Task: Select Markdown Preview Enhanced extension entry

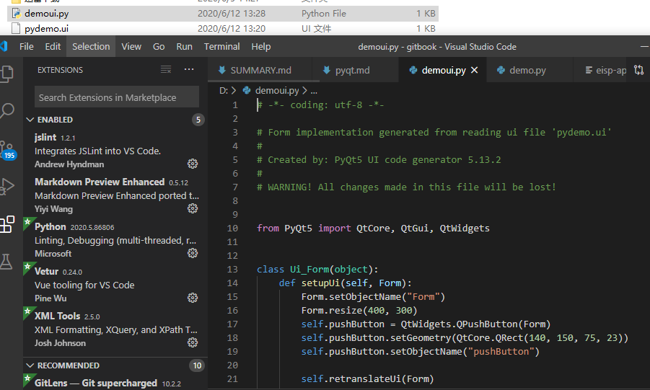Action: click(115, 195)
